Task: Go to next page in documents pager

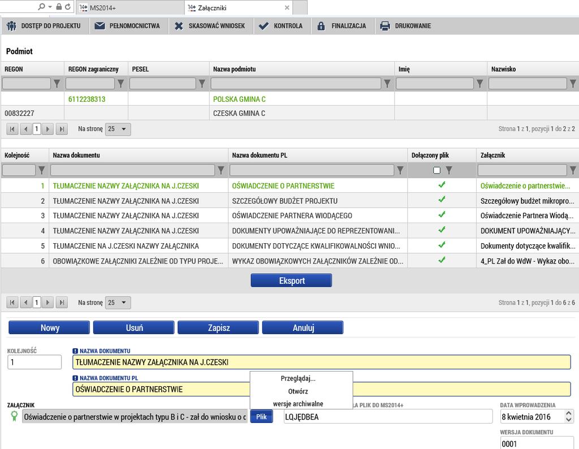Action: pyautogui.click(x=47, y=303)
